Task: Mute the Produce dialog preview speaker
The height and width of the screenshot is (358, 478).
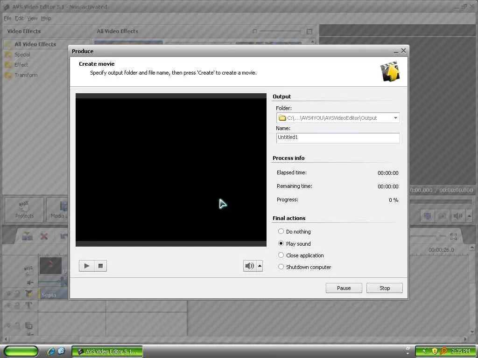Action: [x=249, y=266]
